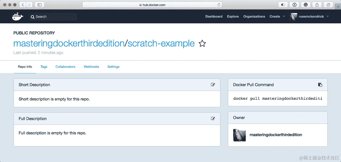Show all Safari tabs
This screenshot has width=341, height=162.
coord(328,5)
